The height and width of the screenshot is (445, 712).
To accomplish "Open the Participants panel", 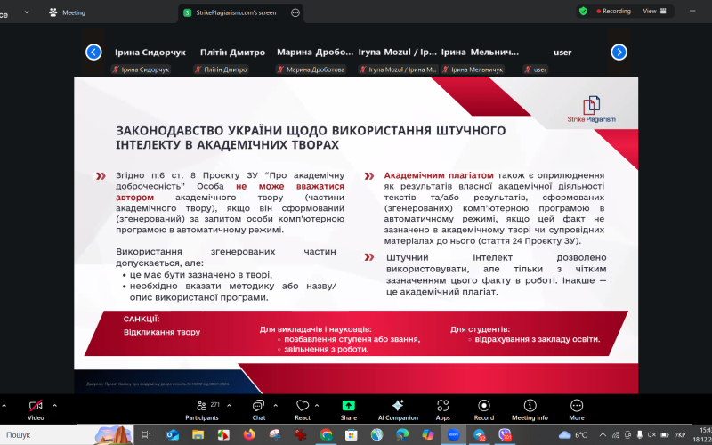I will (x=202, y=407).
